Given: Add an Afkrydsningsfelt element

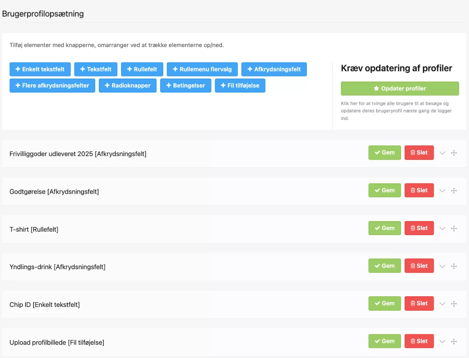Looking at the screenshot, I should coord(274,69).
